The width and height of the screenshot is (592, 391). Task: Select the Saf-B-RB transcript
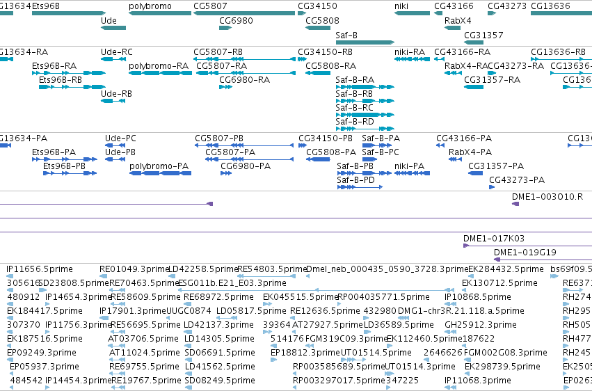pos(365,101)
